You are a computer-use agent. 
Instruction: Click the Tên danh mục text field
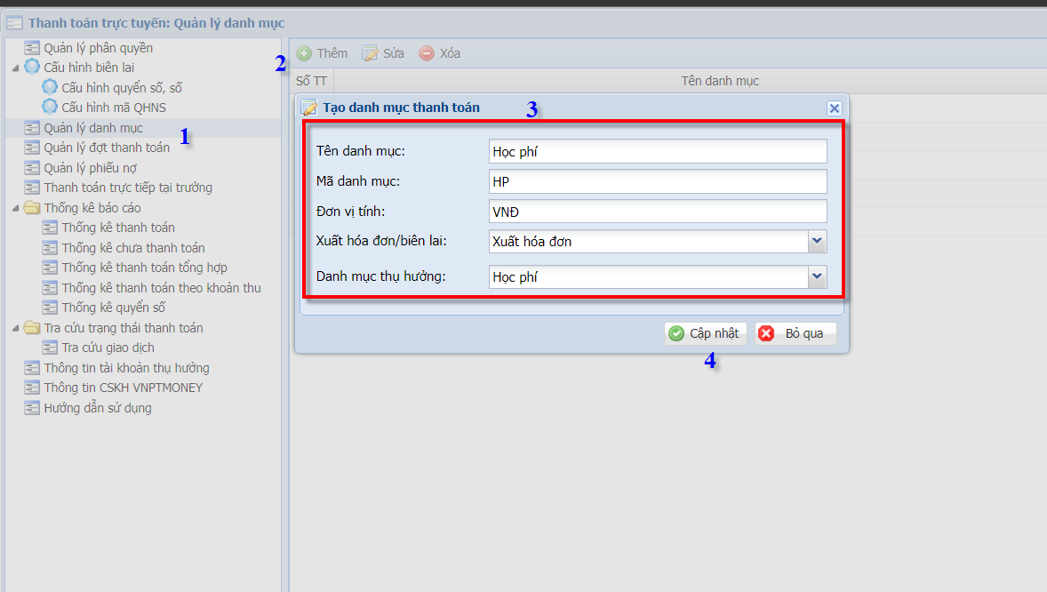tap(658, 151)
